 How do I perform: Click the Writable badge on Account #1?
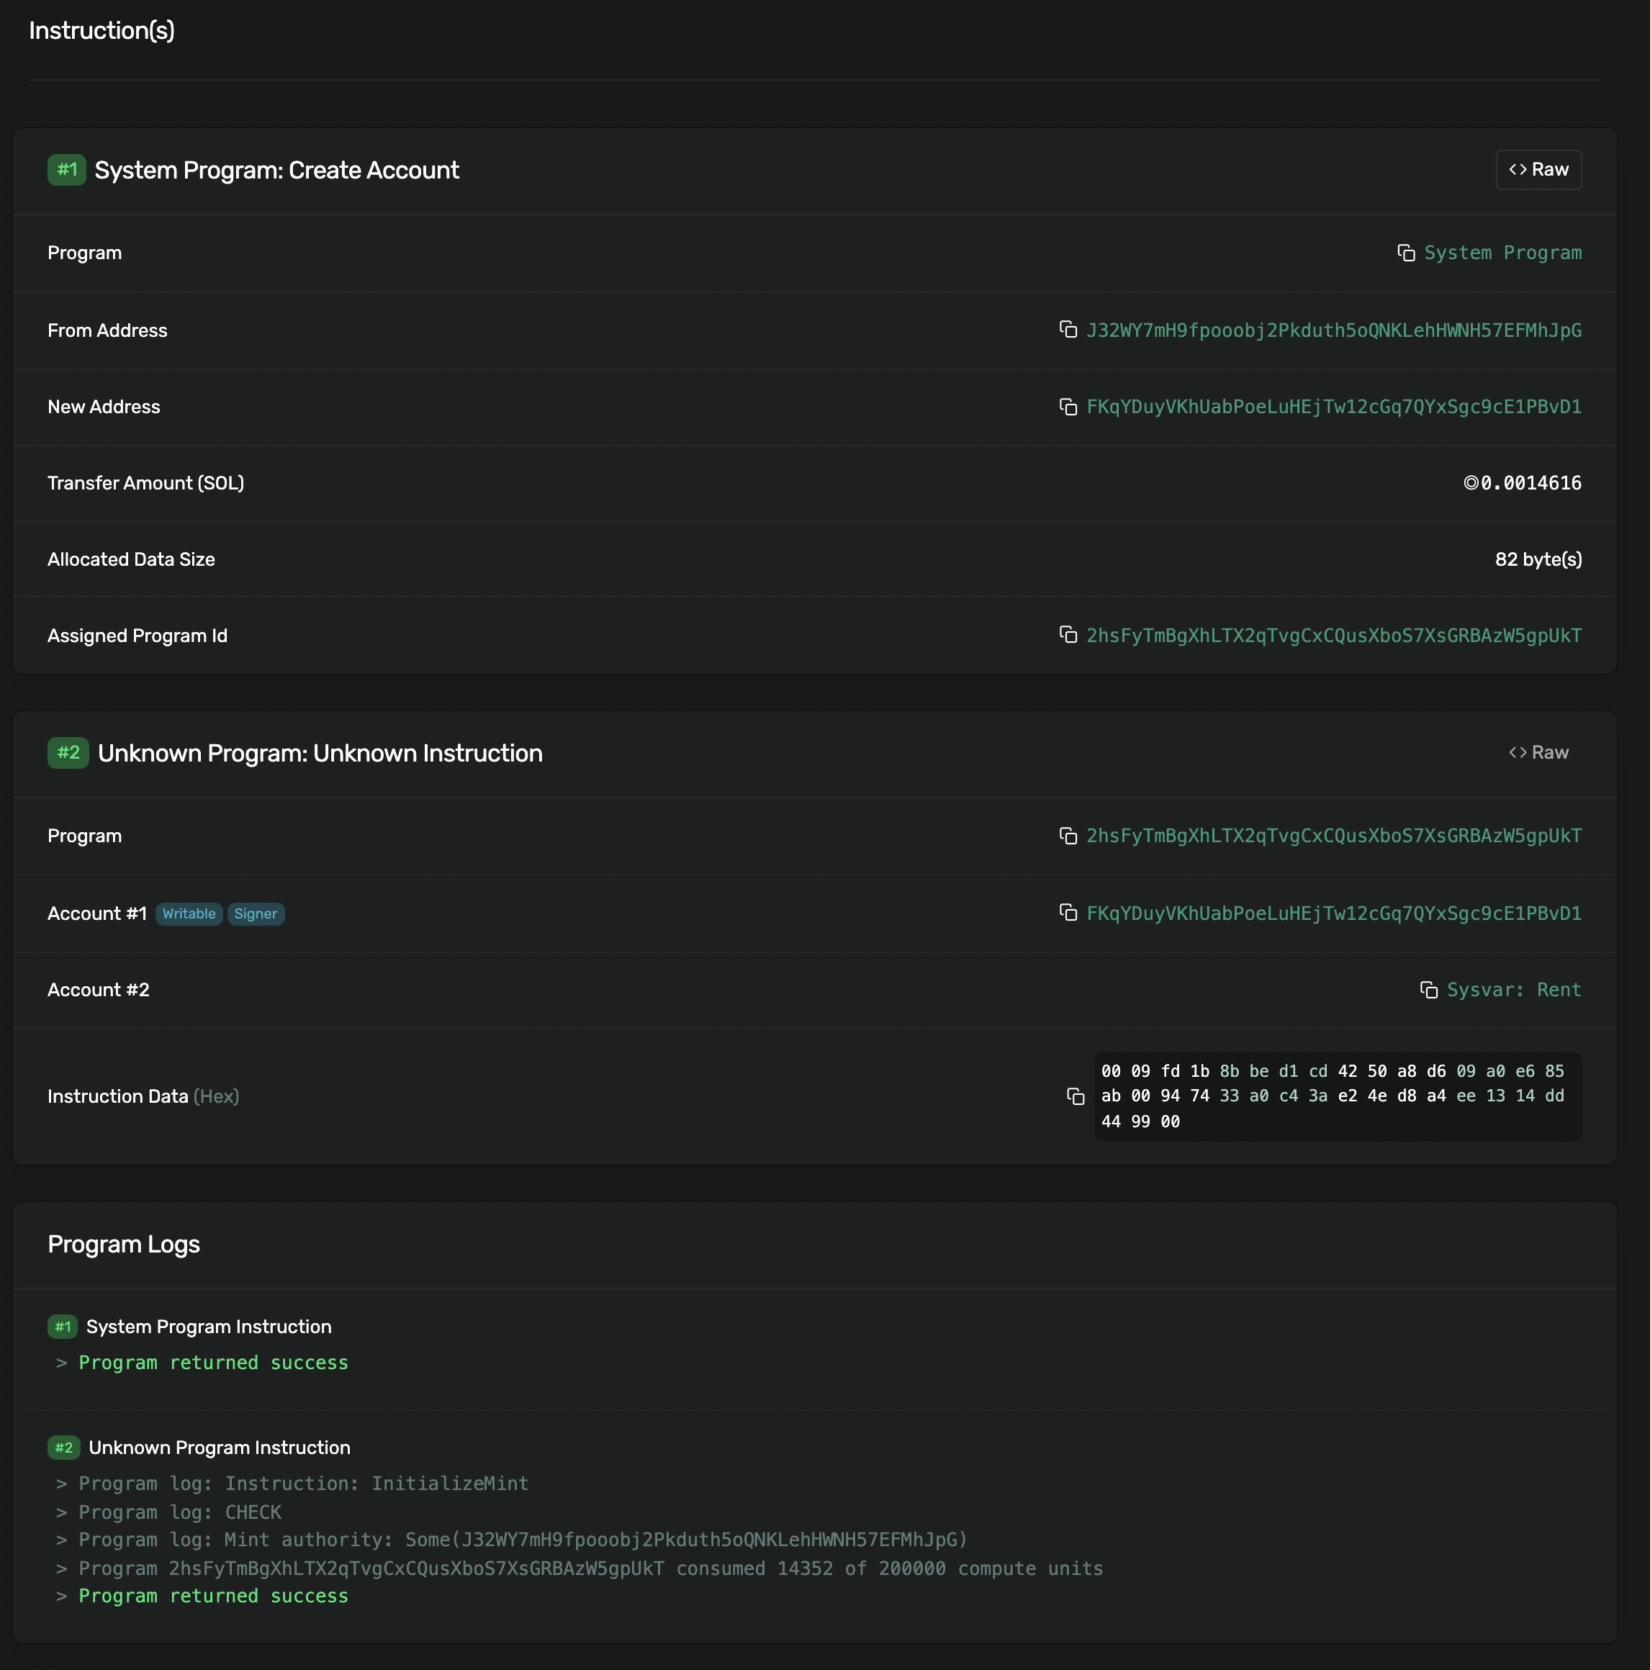tap(188, 913)
